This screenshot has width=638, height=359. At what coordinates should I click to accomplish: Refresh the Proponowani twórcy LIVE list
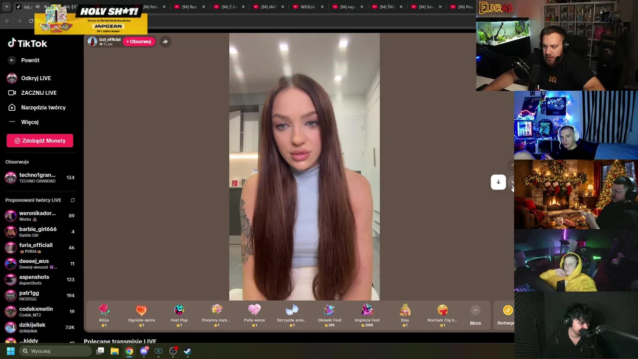tap(73, 200)
